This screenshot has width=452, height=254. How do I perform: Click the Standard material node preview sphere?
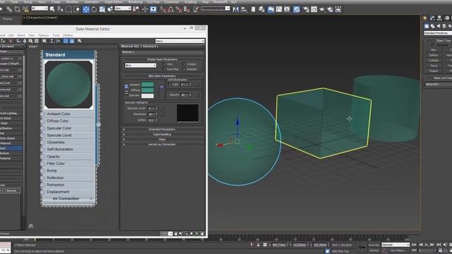pos(69,85)
